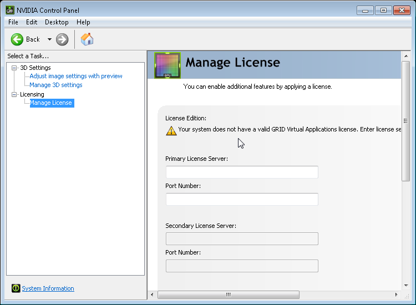
Task: Go to the Home page icon
Action: [x=87, y=39]
